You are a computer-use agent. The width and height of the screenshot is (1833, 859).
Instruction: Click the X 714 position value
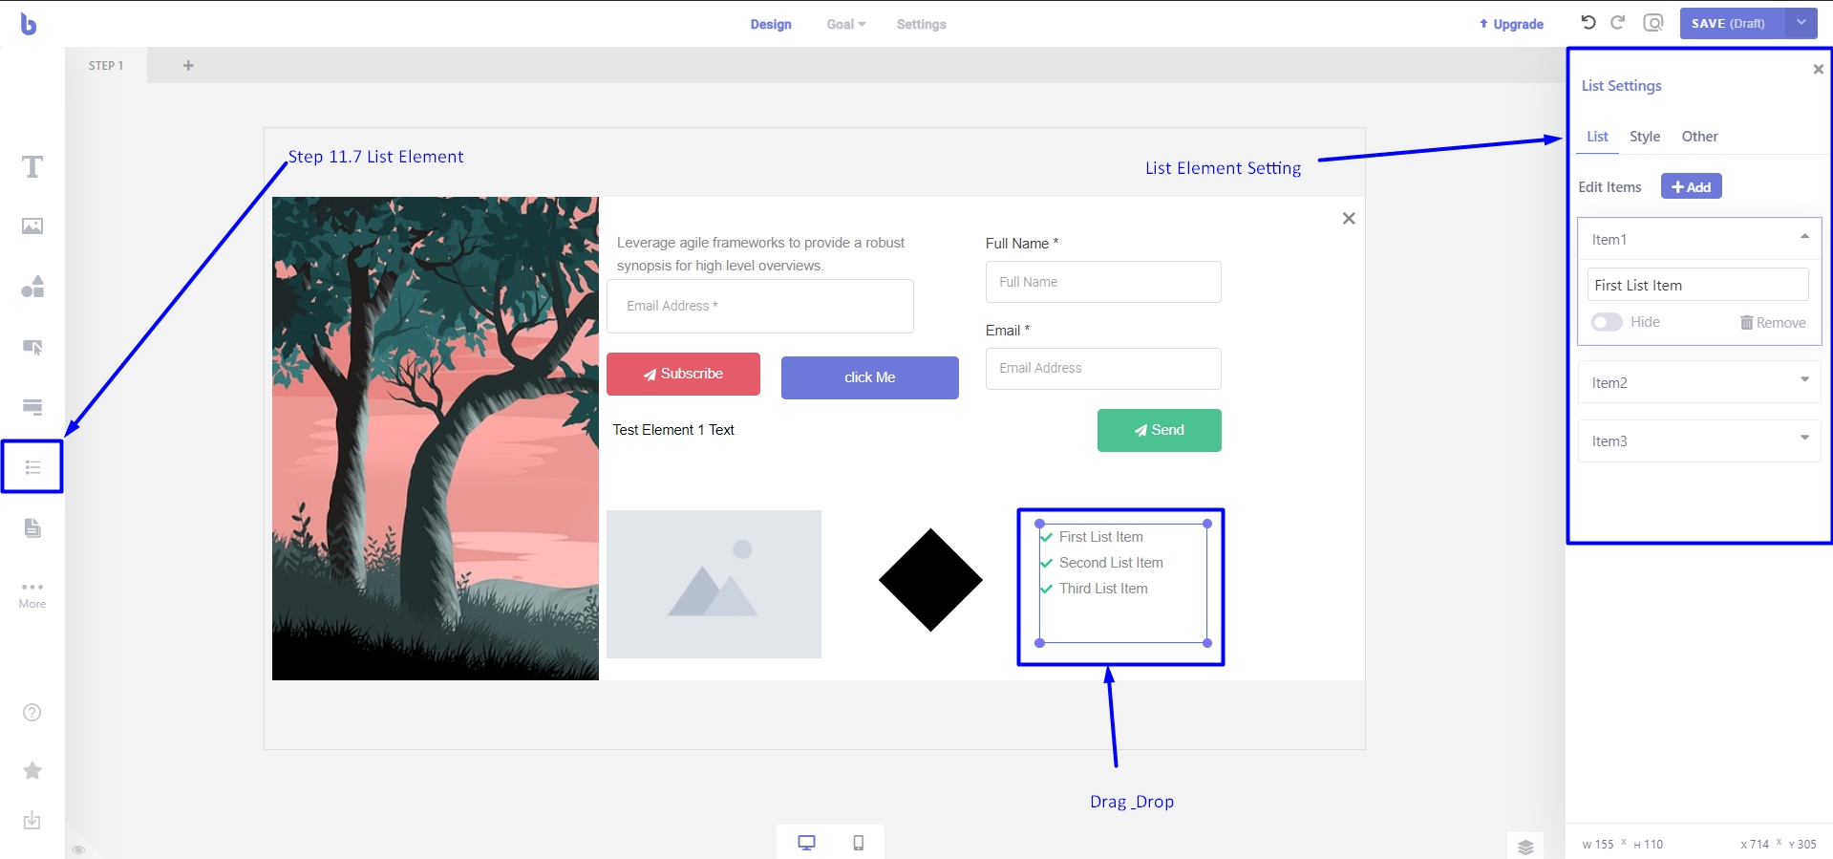click(1755, 845)
